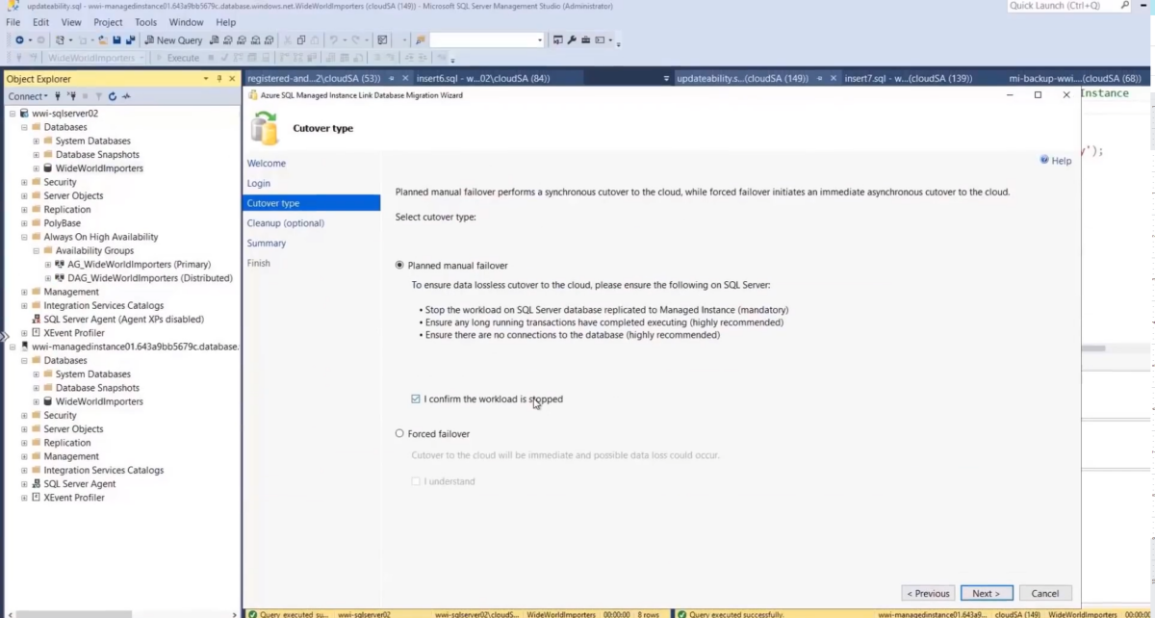The width and height of the screenshot is (1155, 618).
Task: Click the navigate backward toolbar icon
Action: tap(19, 40)
